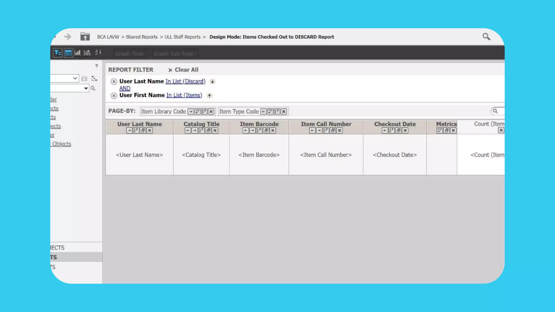Image resolution: width=555 pixels, height=312 pixels.
Task: Move User Last Name filter down
Action: [212, 82]
